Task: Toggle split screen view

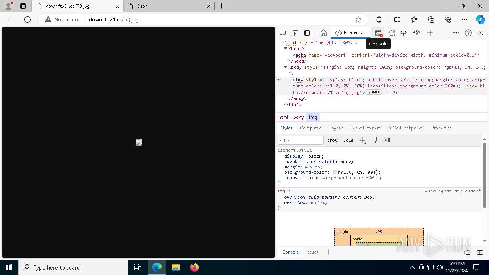Action: pos(397,19)
